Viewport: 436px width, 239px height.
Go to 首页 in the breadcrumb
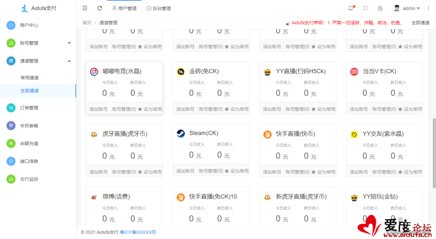point(87,23)
